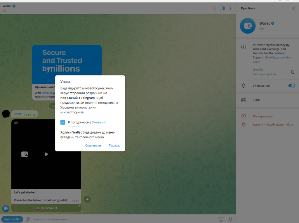The height and width of the screenshot is (223, 299).
Task: Click the microphone voice message icon
Action: pos(230,219)
